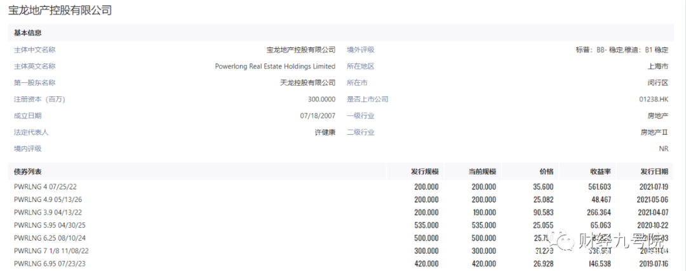Click the 主体中文名称 label
Viewport: 686px width, 271px height.
(x=34, y=50)
